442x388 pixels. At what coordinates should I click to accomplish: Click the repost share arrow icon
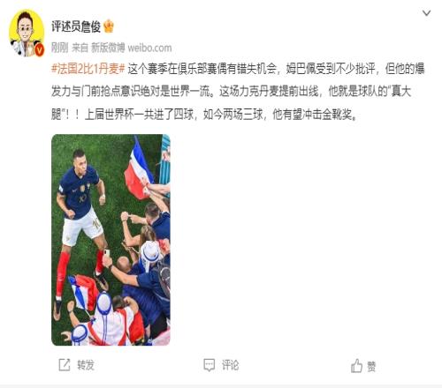[x=65, y=365]
